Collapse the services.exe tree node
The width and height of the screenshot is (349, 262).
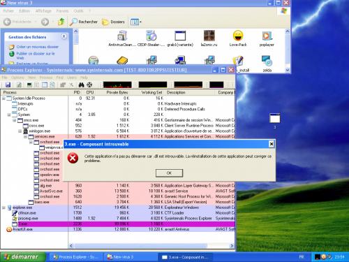26,136
